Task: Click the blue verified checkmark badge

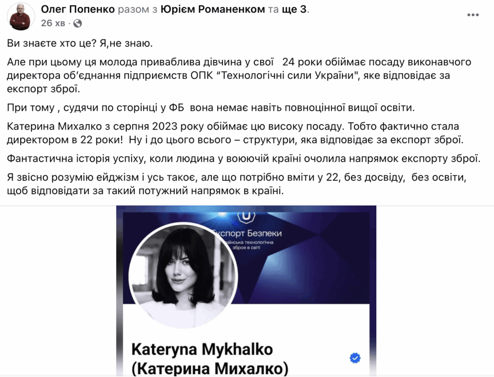Action: point(355,358)
